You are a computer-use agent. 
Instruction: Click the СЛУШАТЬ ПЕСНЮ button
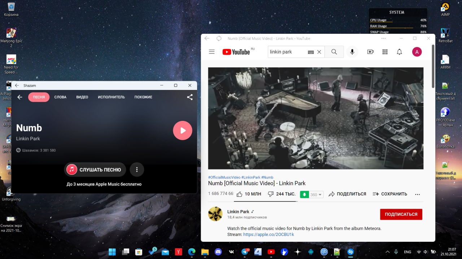[x=95, y=169]
